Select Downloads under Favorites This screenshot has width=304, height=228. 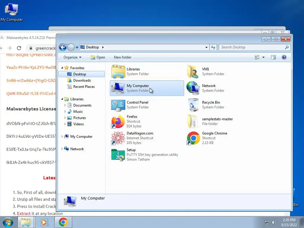(x=79, y=80)
